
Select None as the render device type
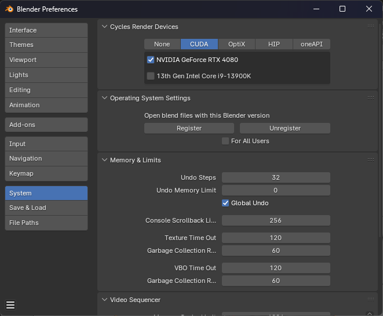coord(162,44)
